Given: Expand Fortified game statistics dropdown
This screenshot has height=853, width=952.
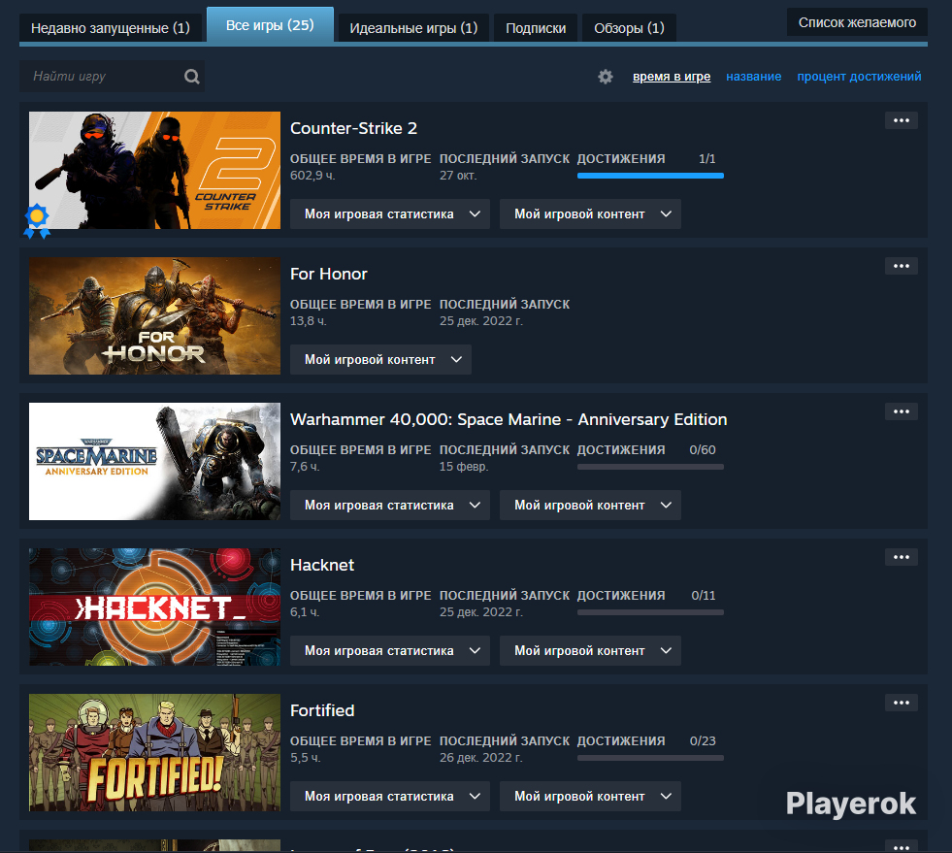Looking at the screenshot, I should pyautogui.click(x=390, y=797).
